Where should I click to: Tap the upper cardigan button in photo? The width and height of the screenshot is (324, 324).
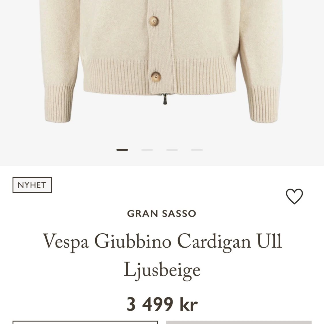154,21
